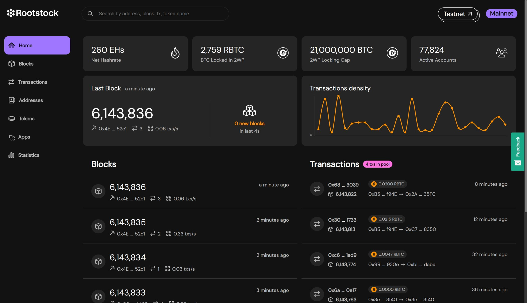Click the Tokens coin icon in sidebar
This screenshot has width=527, height=303.
(11, 118)
